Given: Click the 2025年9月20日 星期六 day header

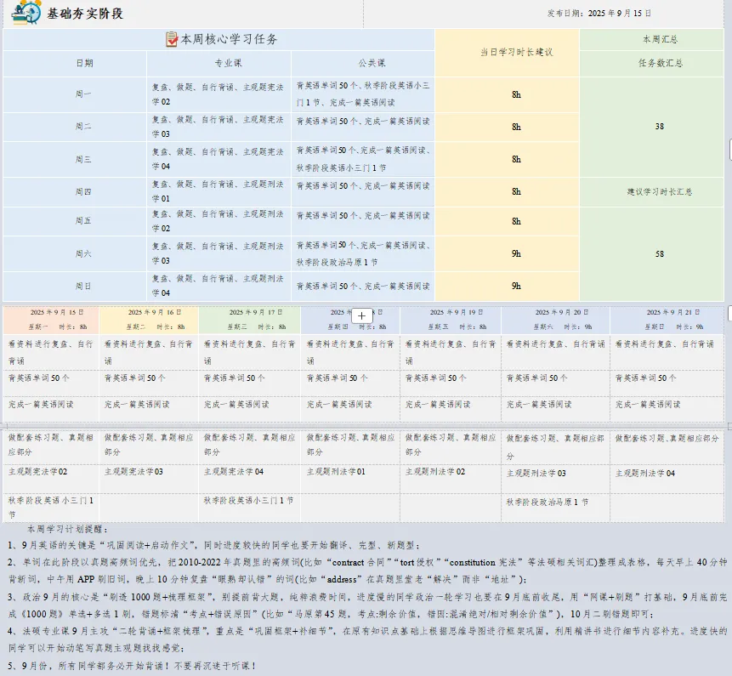Looking at the screenshot, I should [555, 320].
